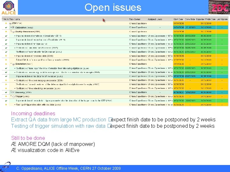Open the Simulation task name
230x172 pixels.
pos(24,64)
